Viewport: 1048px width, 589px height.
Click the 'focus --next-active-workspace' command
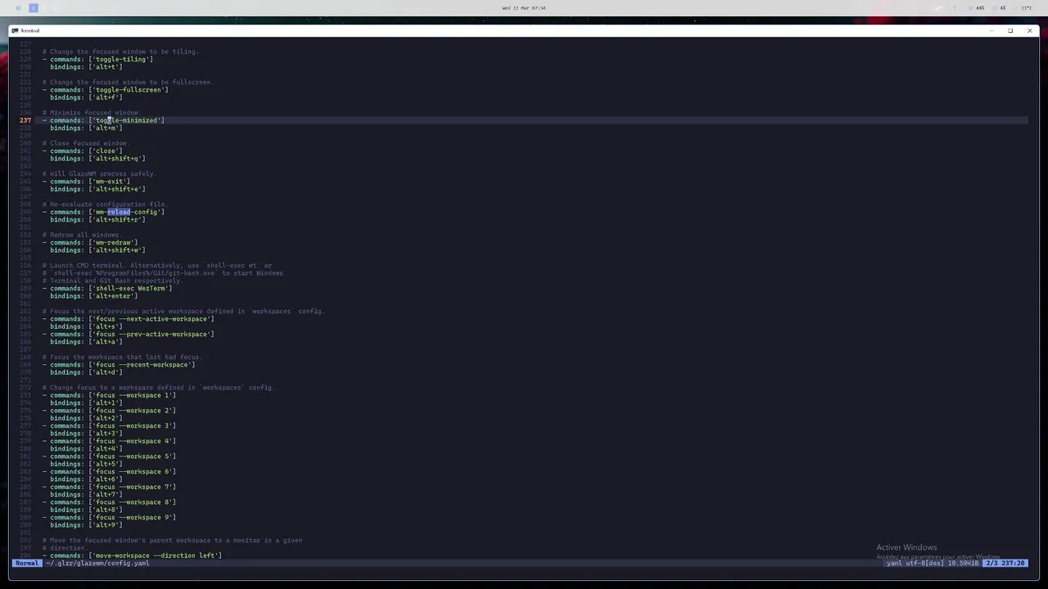coord(153,319)
